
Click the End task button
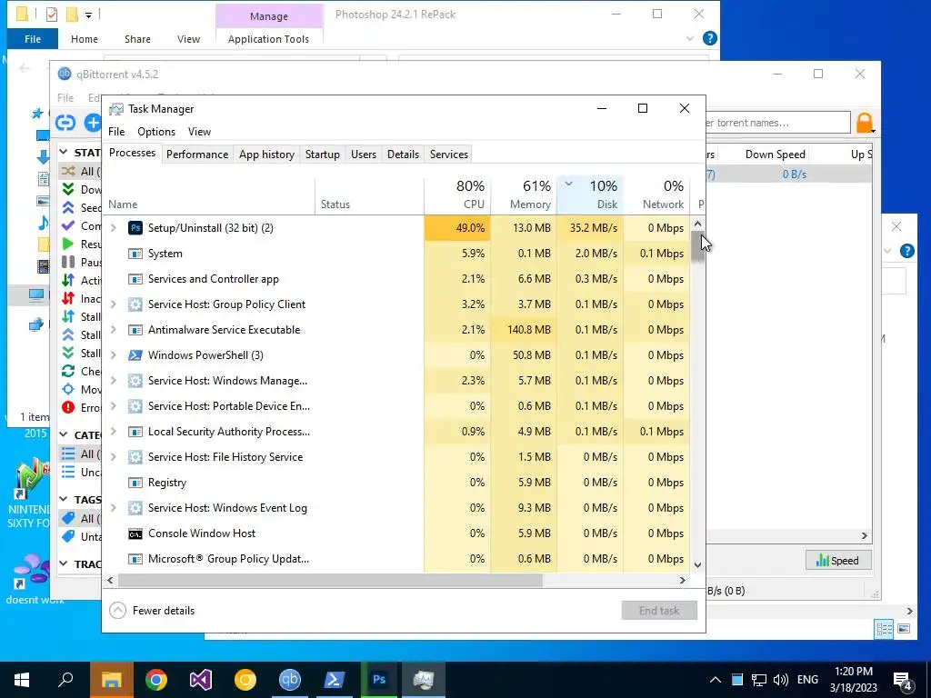pos(659,611)
